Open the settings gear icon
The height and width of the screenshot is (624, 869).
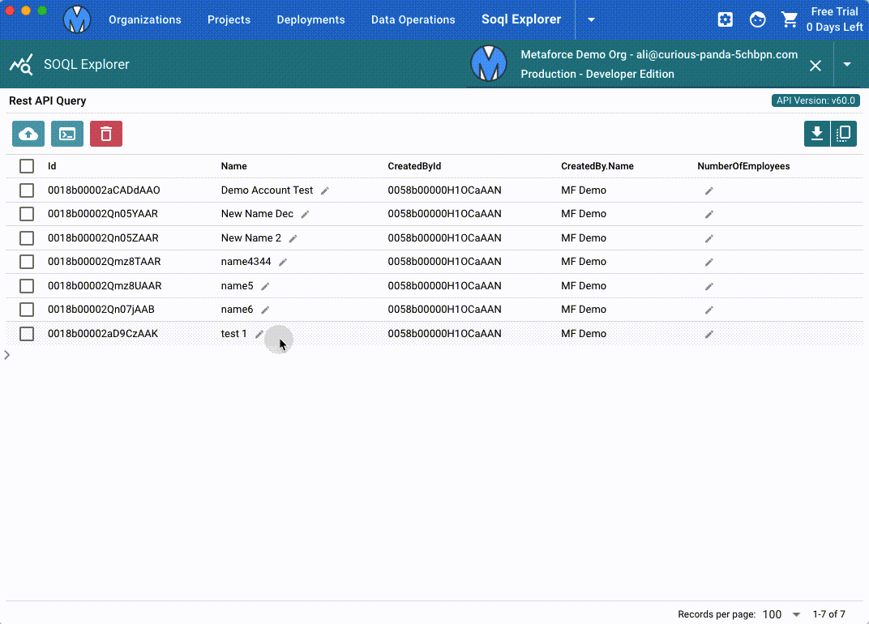pyautogui.click(x=725, y=19)
